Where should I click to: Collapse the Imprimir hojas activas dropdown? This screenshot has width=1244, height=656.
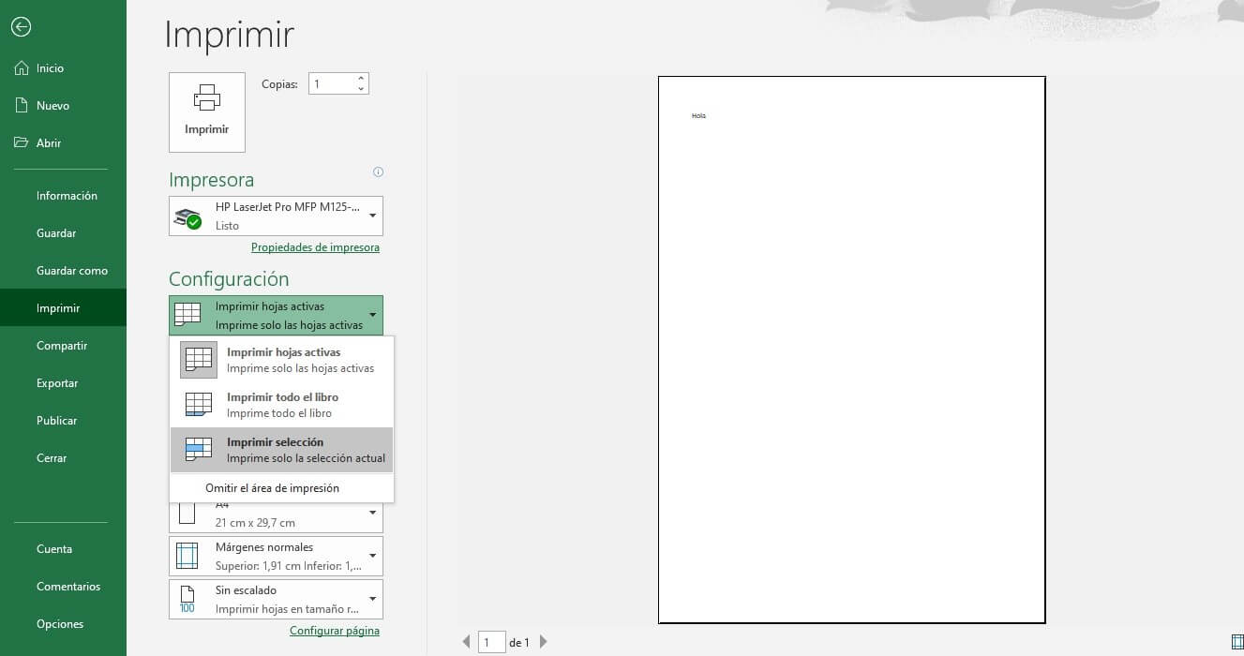tap(276, 315)
